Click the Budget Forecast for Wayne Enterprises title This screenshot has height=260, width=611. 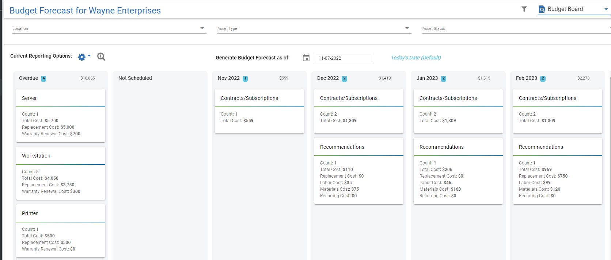pos(85,11)
